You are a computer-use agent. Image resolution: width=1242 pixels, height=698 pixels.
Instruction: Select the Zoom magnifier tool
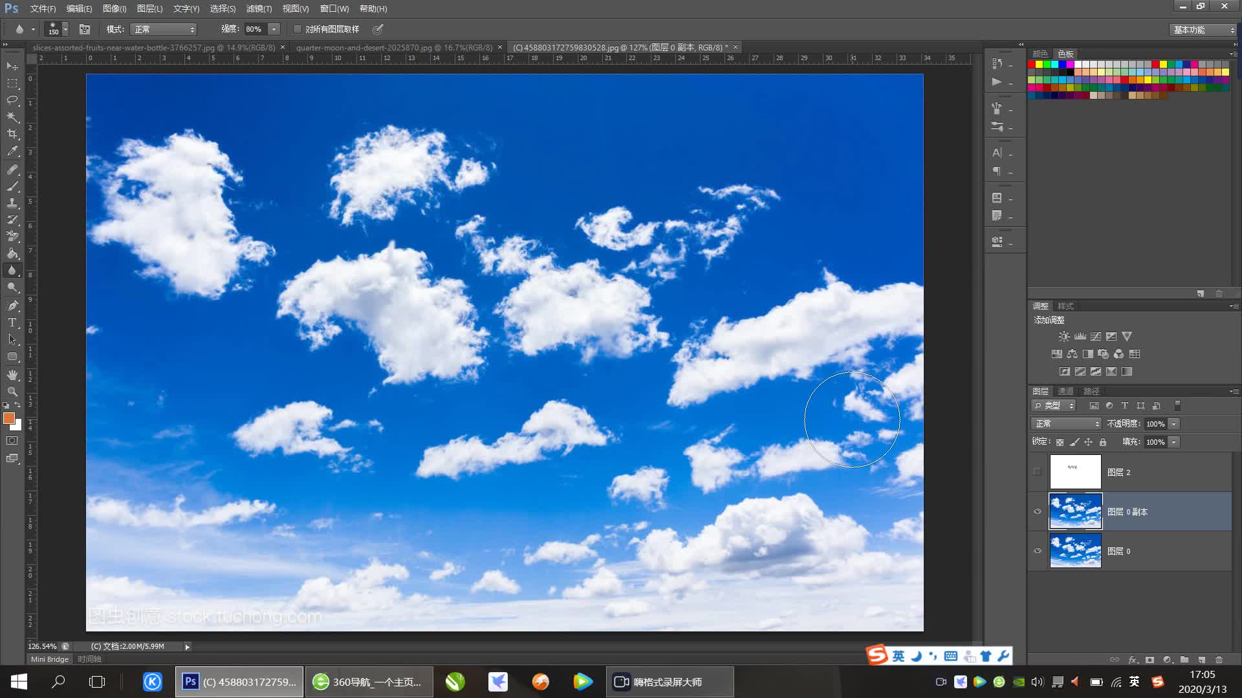point(12,392)
